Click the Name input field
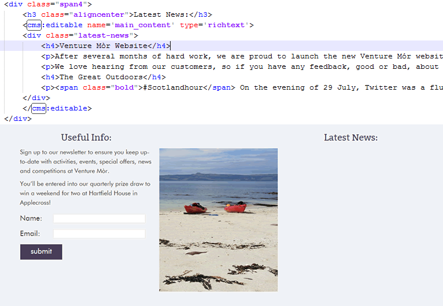This screenshot has width=443, height=306. pos(99,219)
